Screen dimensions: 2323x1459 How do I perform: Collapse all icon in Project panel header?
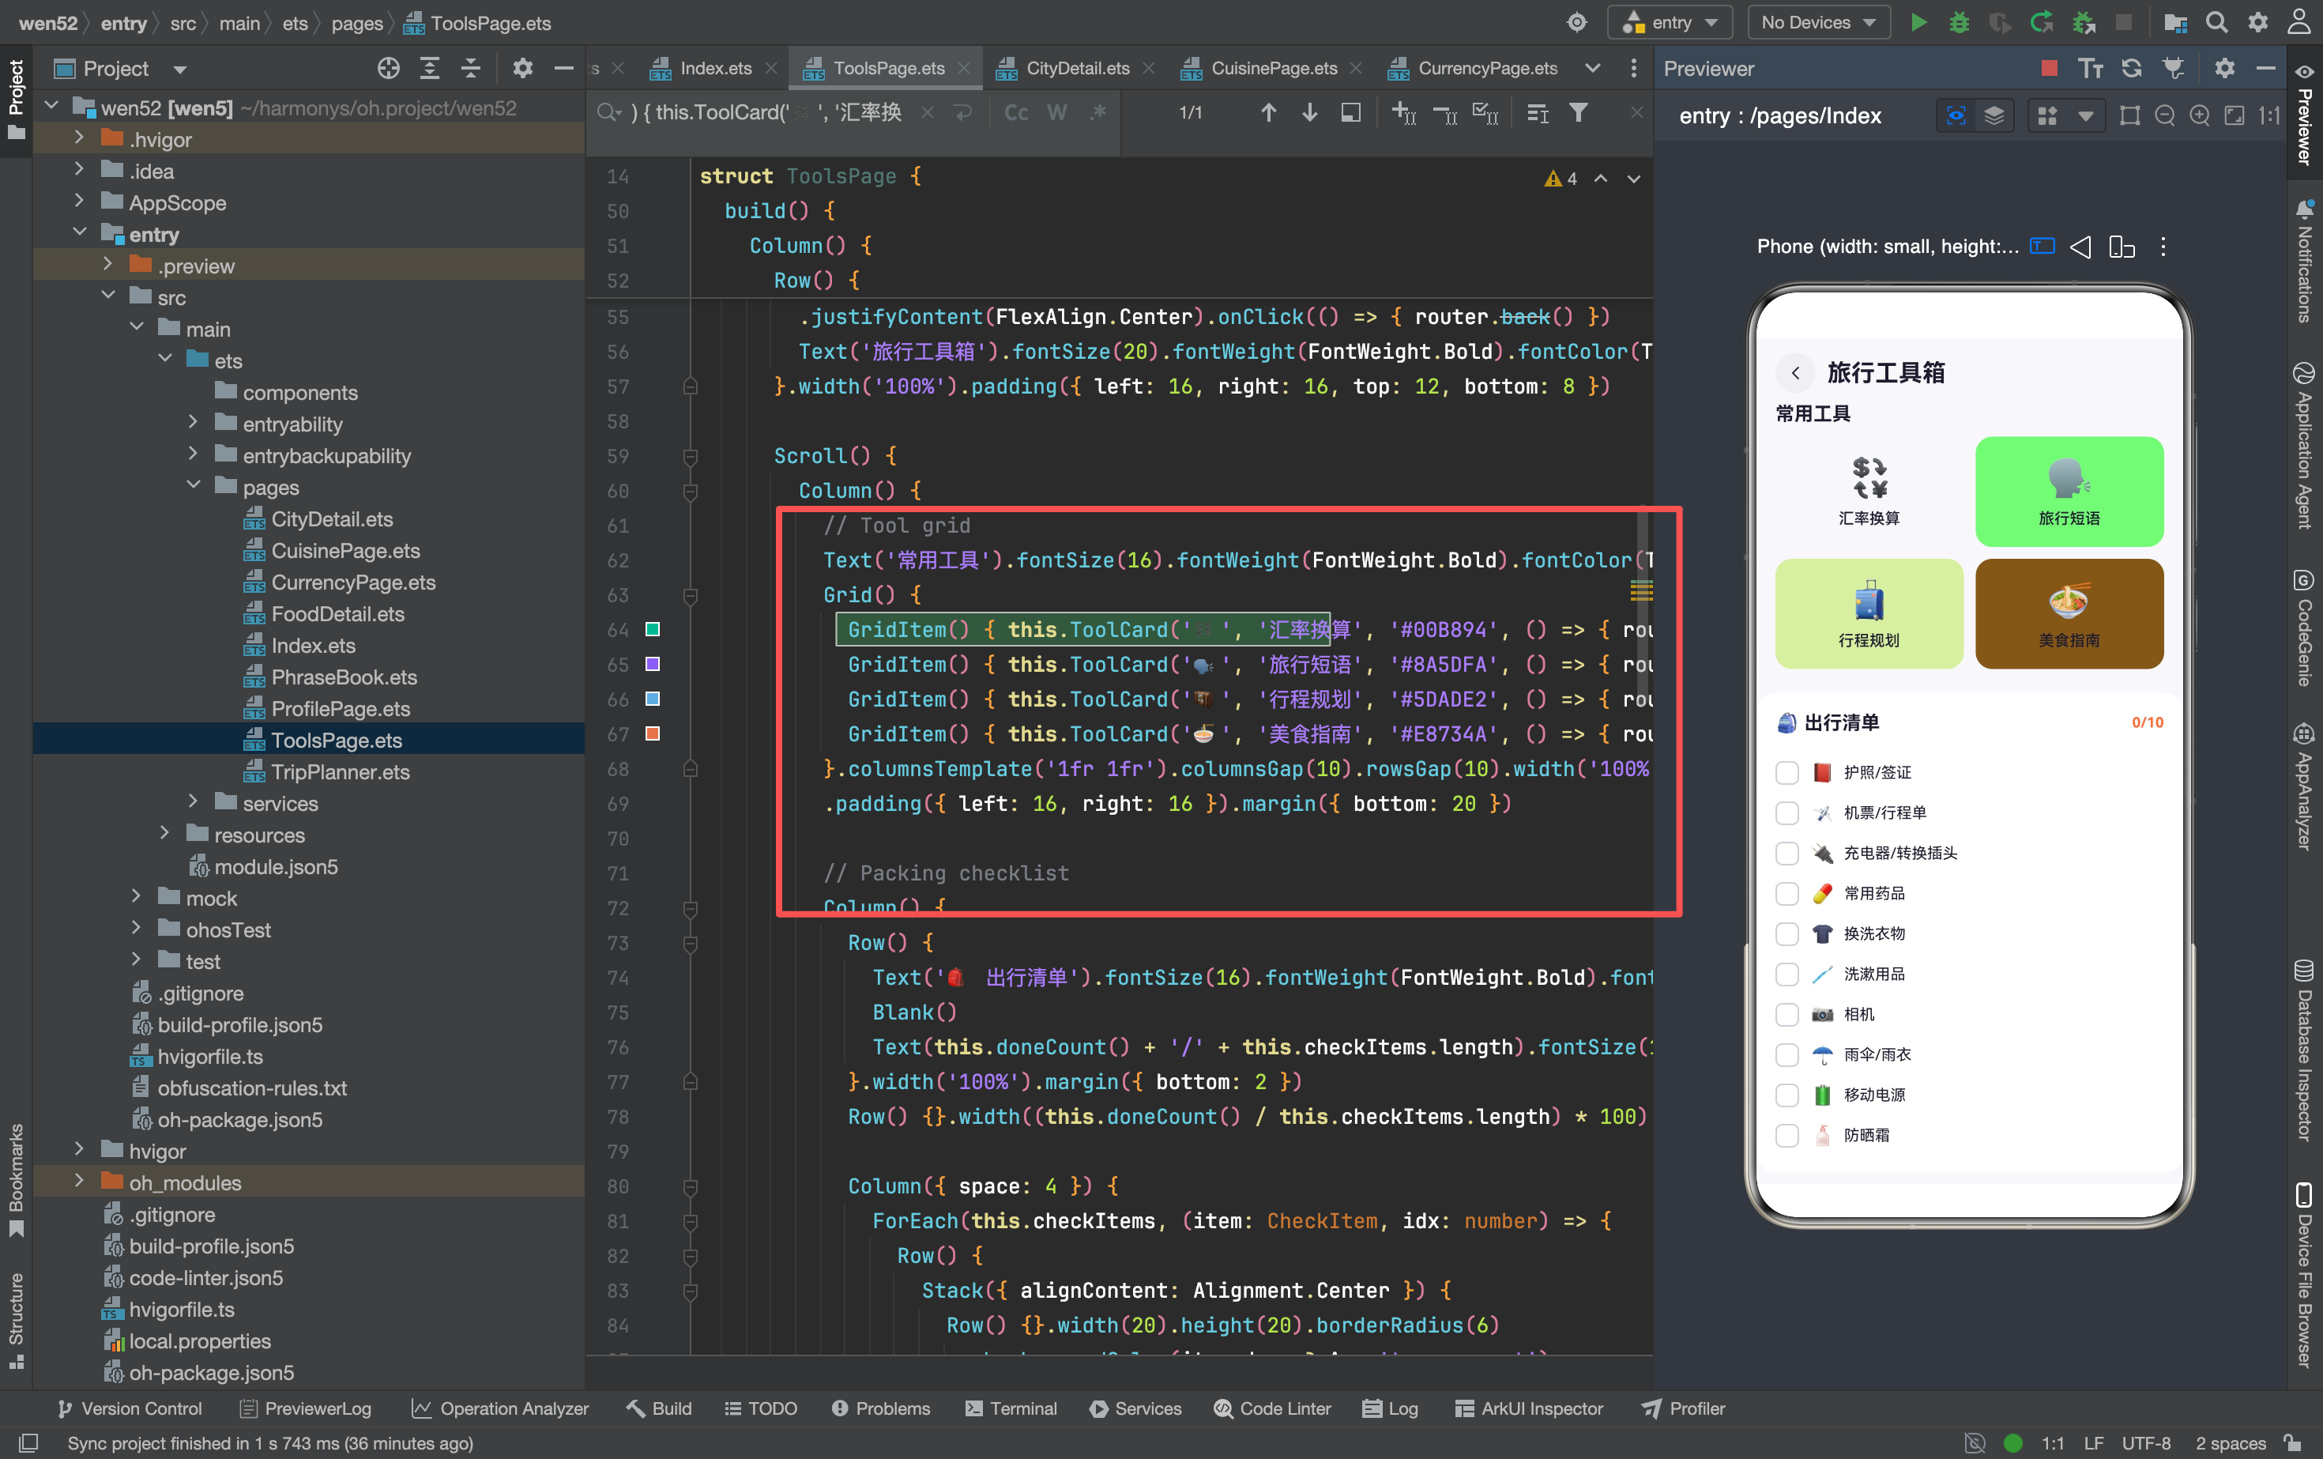coord(470,67)
